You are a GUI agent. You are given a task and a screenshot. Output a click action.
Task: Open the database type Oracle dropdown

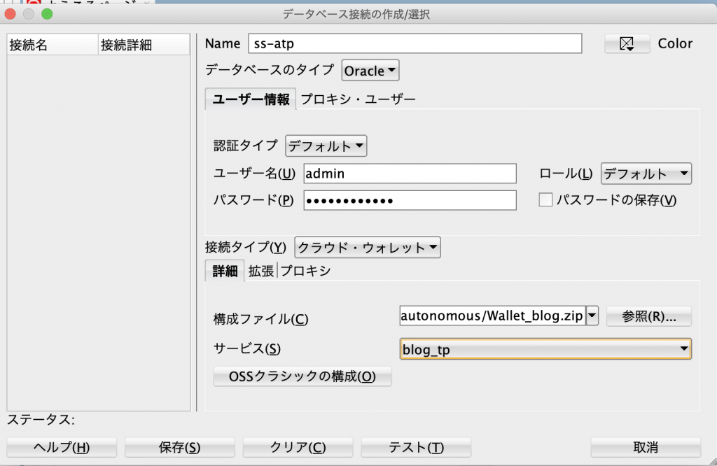tap(370, 70)
